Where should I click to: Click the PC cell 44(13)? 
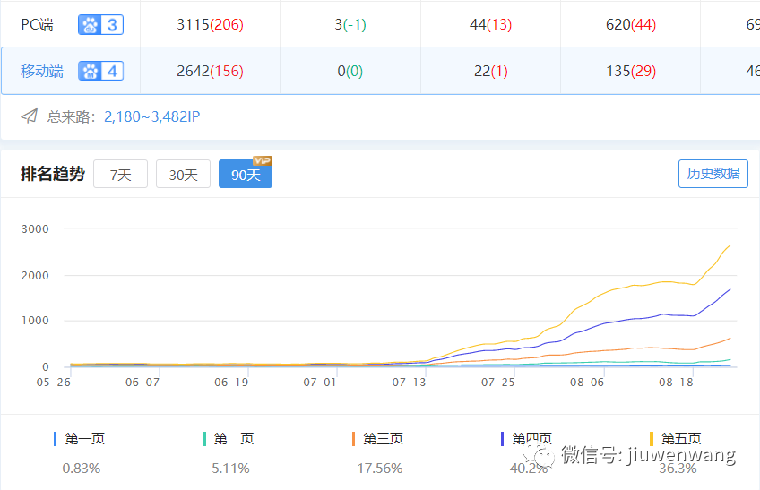pos(490,25)
